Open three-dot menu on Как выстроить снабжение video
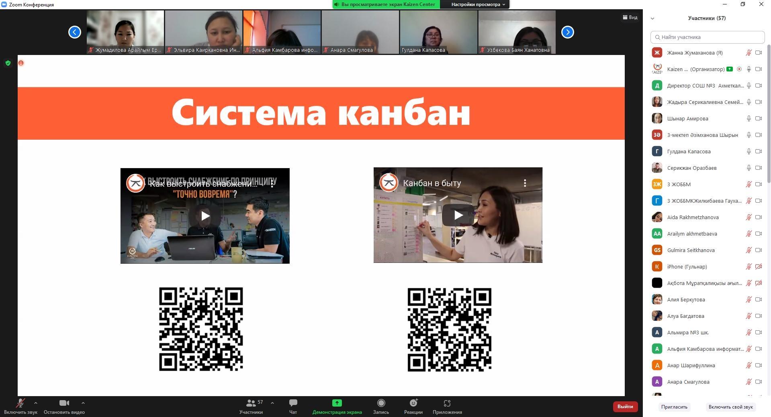Viewport: 771px width, 417px height. coord(272,184)
